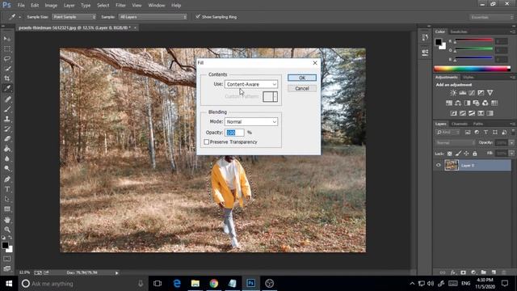Viewport: 517px width, 291px height.
Task: Click the Layer 0 thumbnail
Action: coord(452,165)
